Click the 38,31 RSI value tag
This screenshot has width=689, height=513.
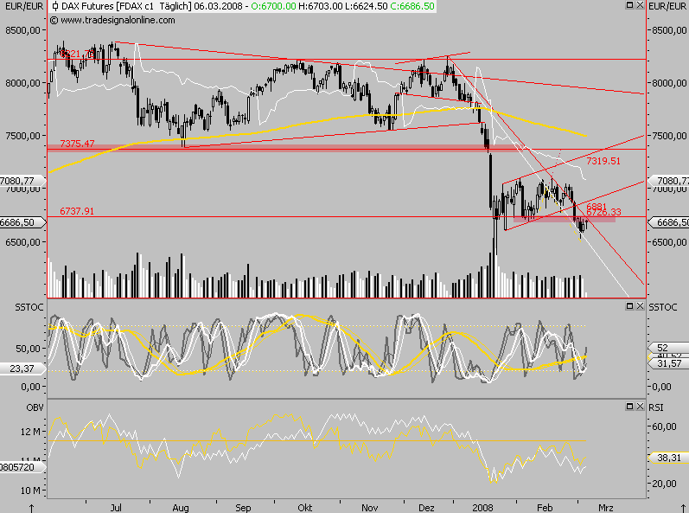pos(668,458)
